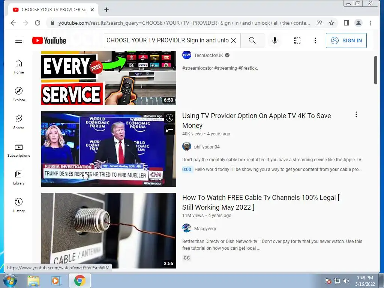
Task: Open the volume speaker tray icon
Action: coord(346,281)
